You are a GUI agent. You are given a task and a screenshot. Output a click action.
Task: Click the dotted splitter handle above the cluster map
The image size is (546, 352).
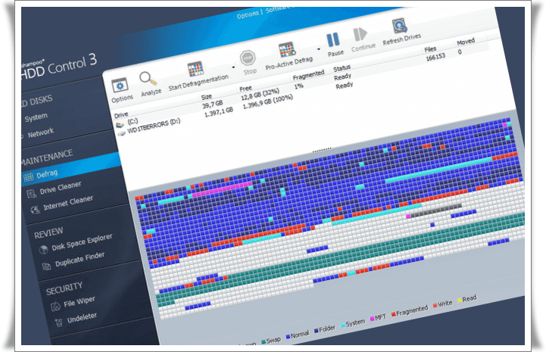pos(321,150)
